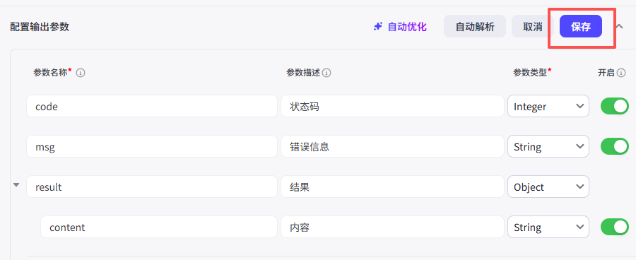Image resolution: width=636 pixels, height=260 pixels.
Task: Click the info icon next to 参数描述
Action: [326, 73]
